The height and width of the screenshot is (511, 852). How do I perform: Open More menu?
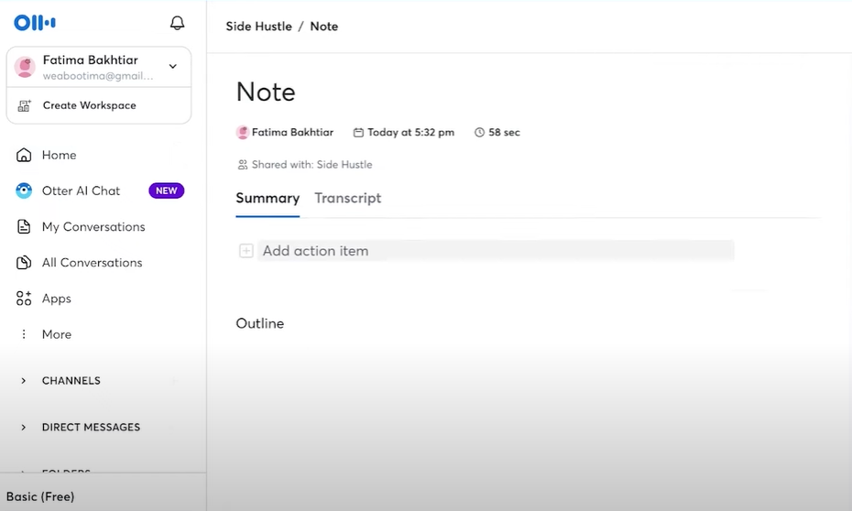click(57, 334)
